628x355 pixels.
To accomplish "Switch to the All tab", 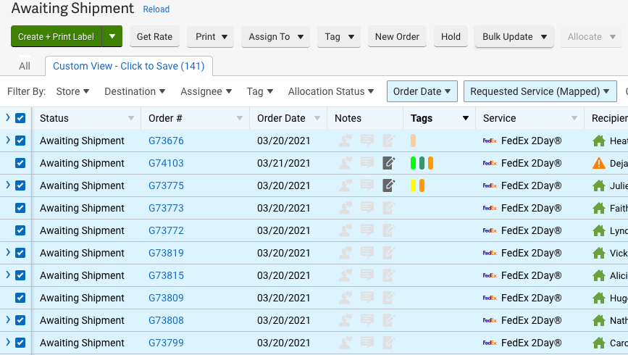I will coord(25,66).
